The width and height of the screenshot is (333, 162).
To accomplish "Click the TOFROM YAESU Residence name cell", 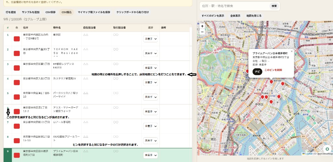I will (x=66, y=53).
